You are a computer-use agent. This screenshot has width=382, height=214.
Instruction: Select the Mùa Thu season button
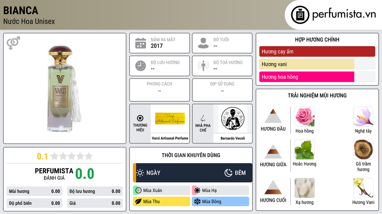click(162, 201)
